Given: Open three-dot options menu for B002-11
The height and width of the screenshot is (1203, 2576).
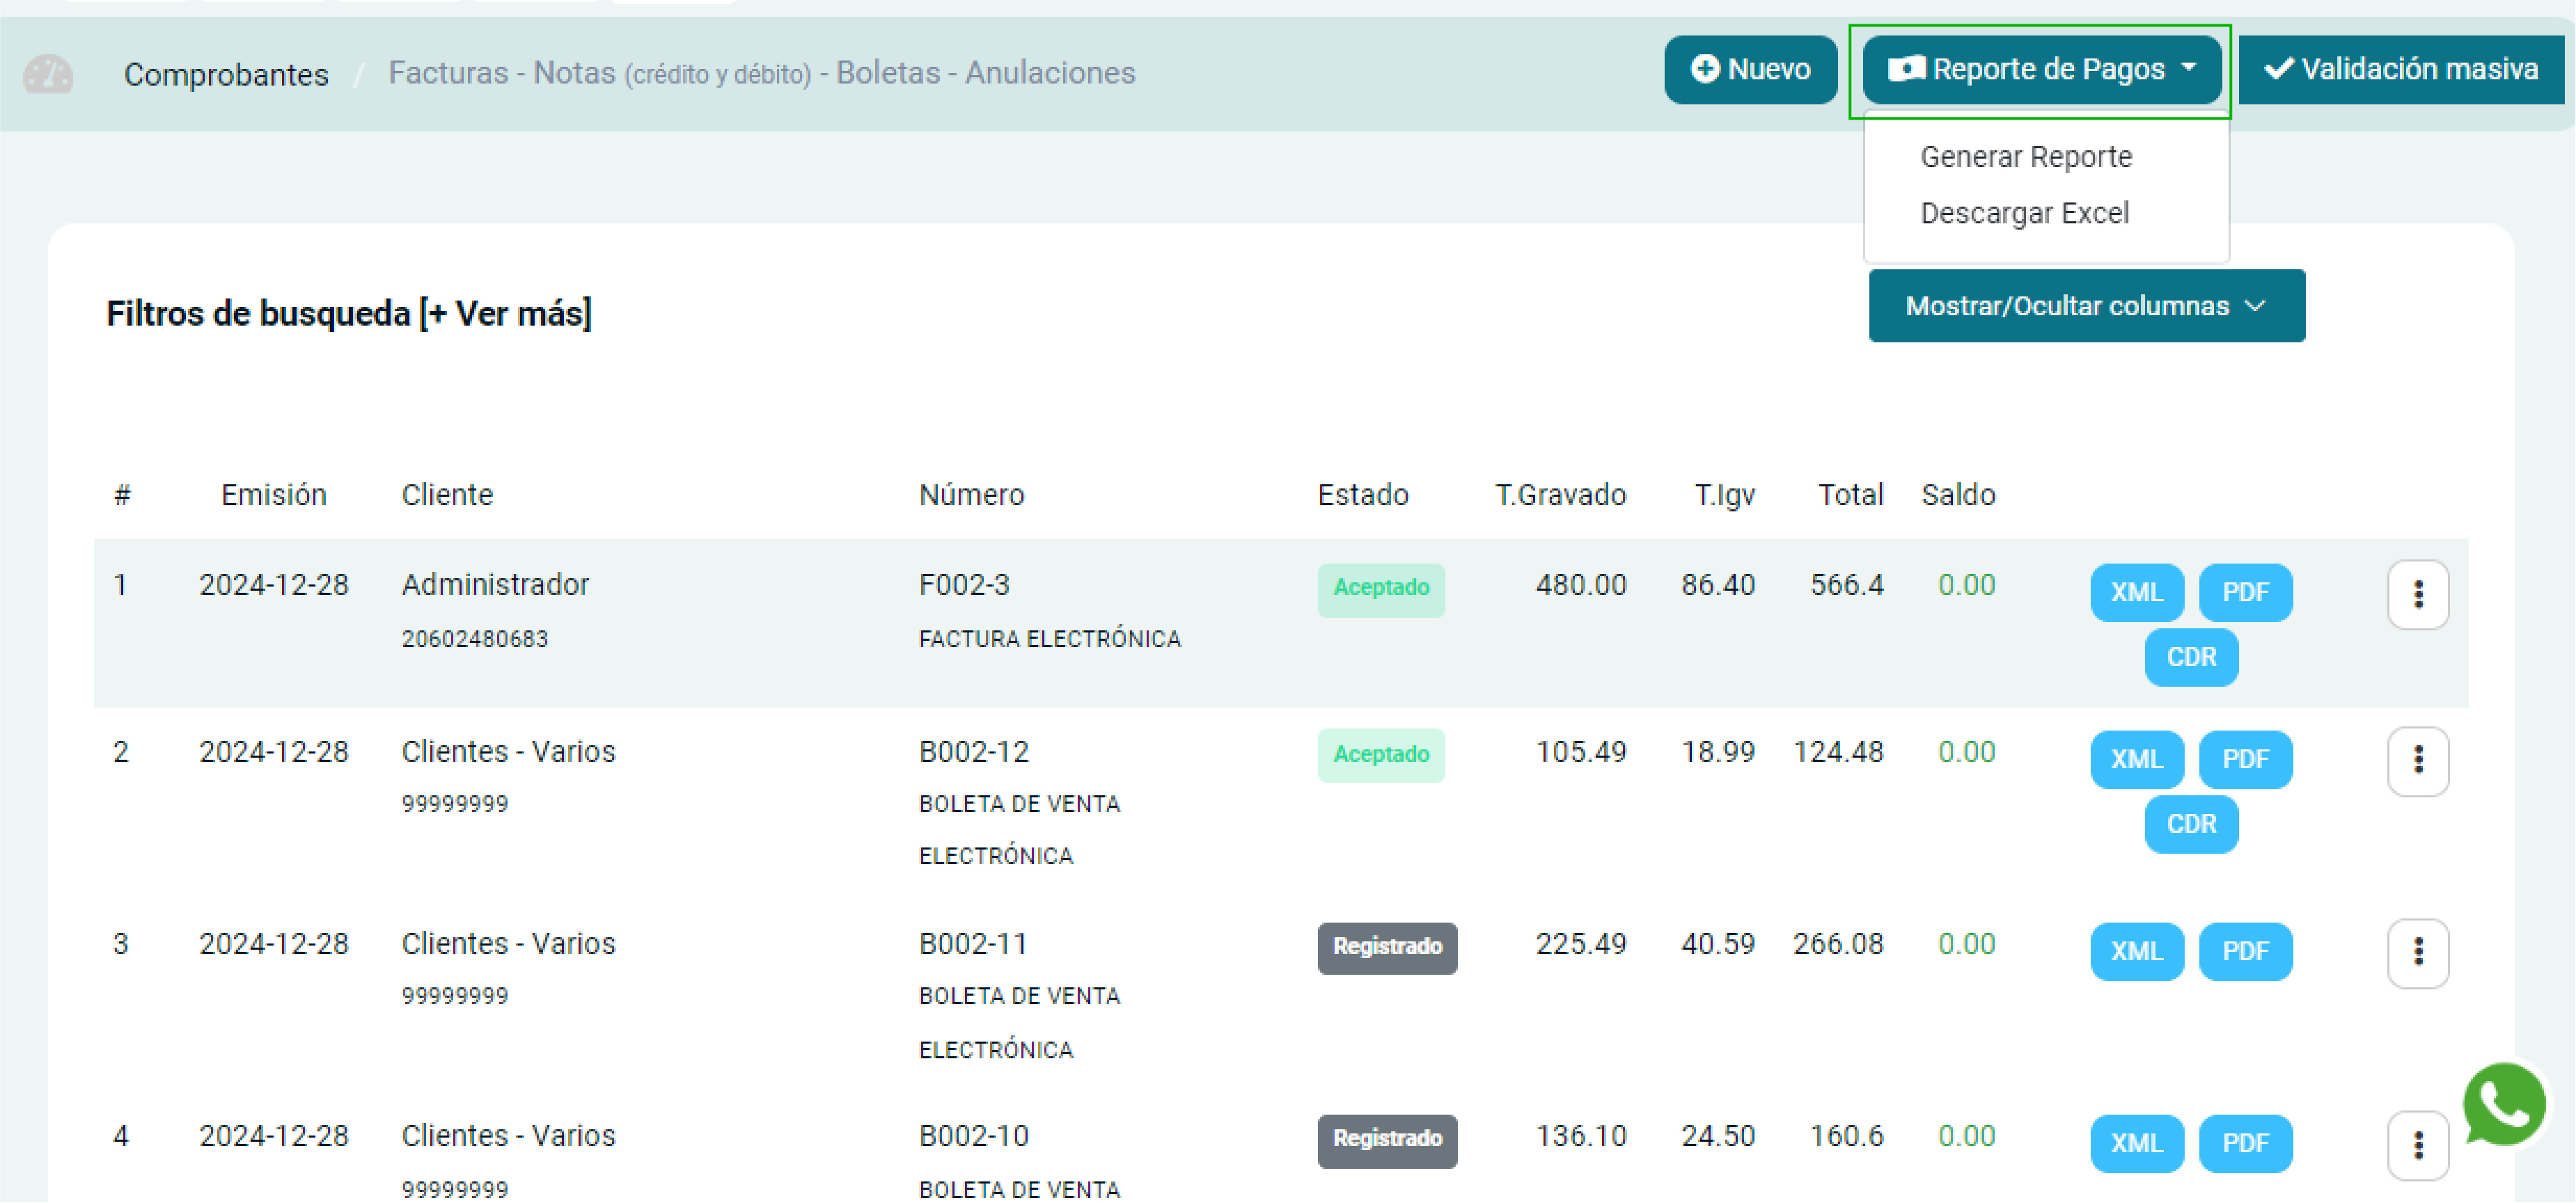Looking at the screenshot, I should (x=2417, y=953).
